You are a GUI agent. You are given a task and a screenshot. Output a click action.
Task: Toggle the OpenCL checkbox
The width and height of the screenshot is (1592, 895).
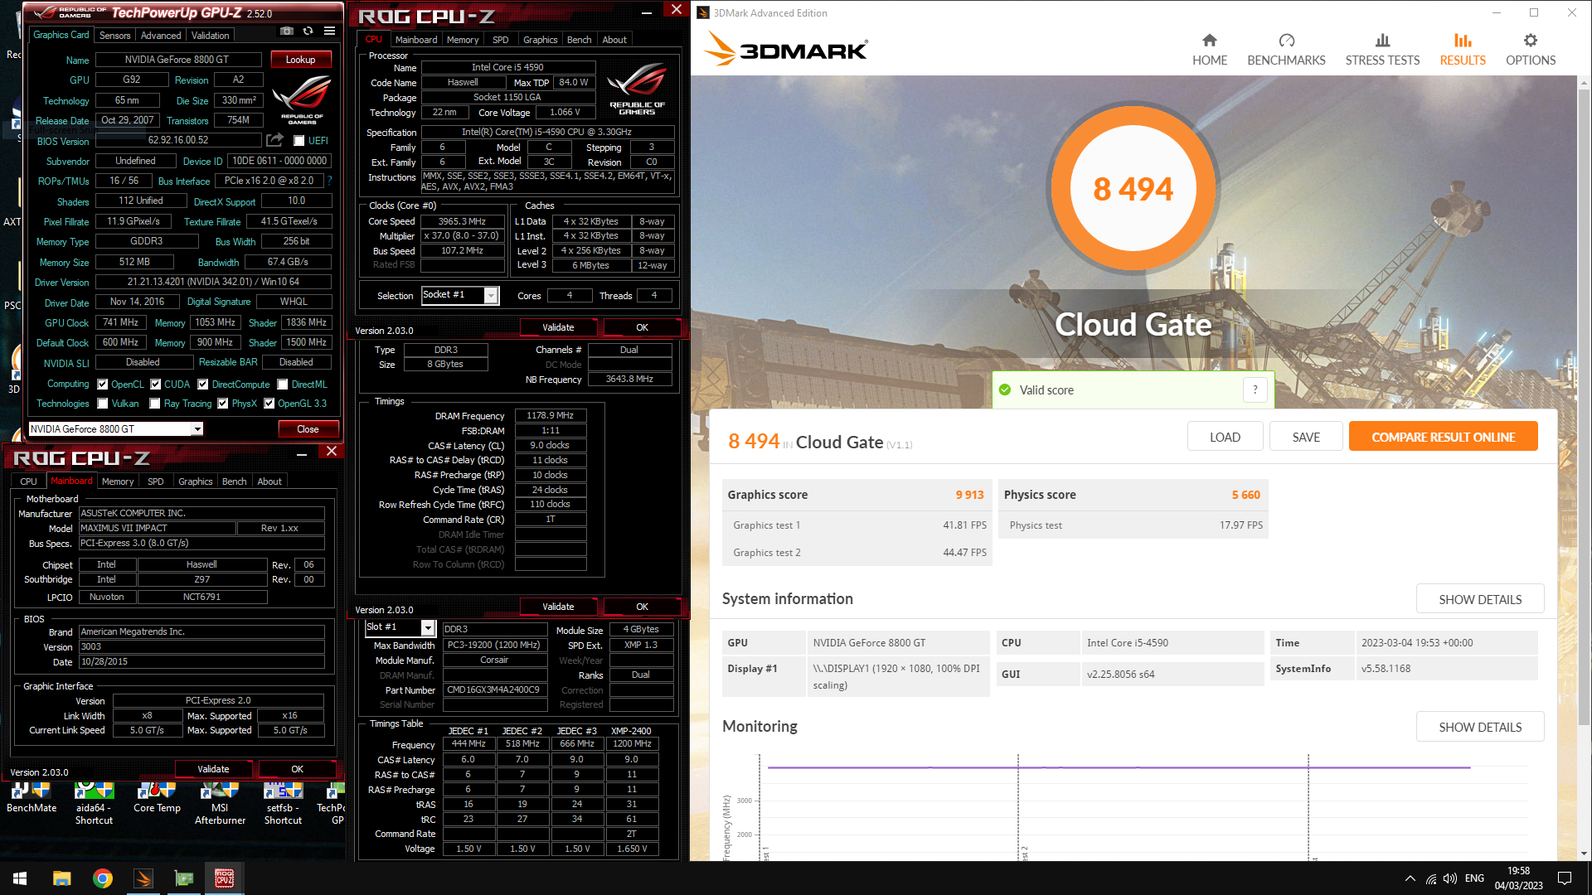pyautogui.click(x=103, y=385)
